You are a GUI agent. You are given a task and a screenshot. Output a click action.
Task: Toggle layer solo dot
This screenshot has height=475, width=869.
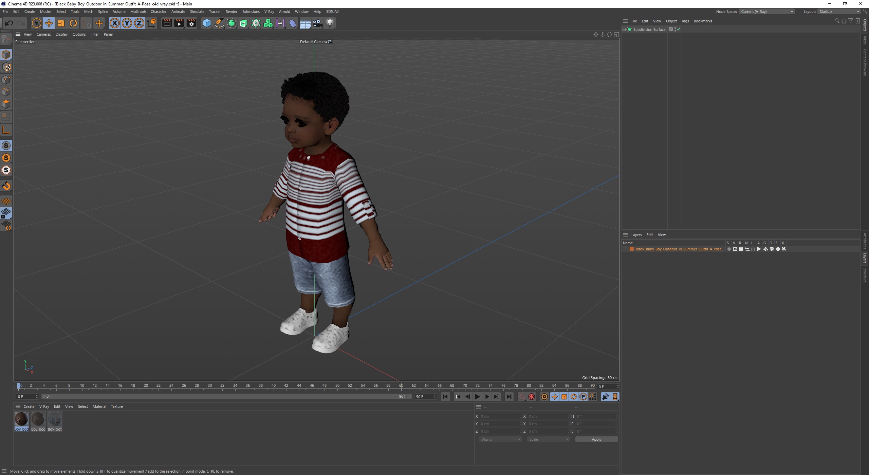(x=729, y=249)
